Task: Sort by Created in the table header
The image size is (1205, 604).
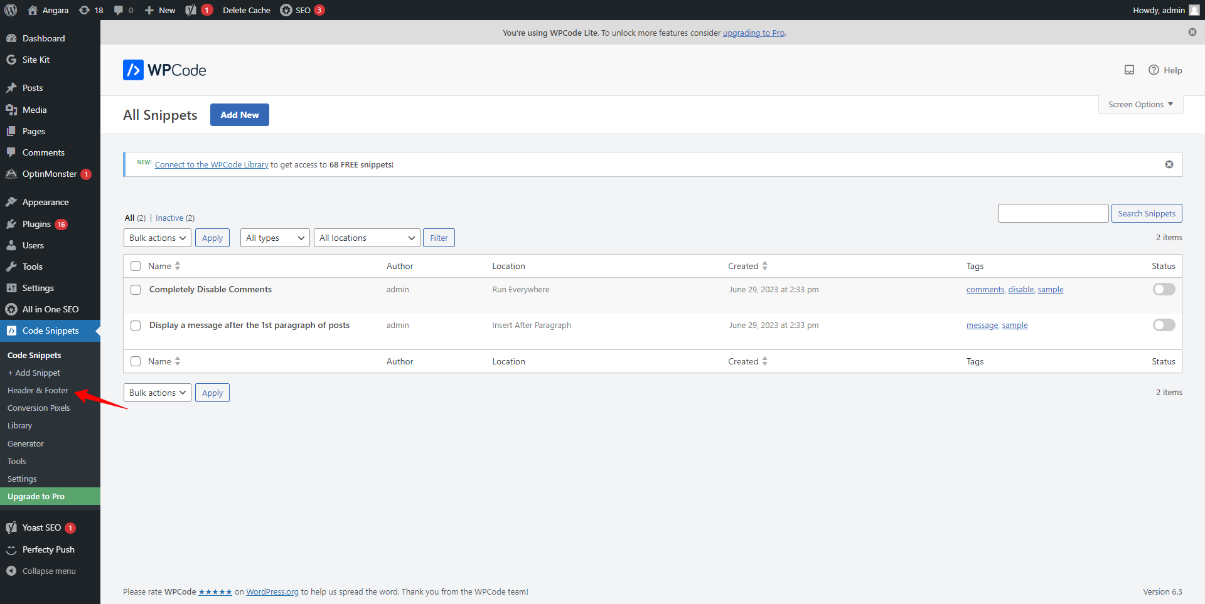Action: pos(747,266)
